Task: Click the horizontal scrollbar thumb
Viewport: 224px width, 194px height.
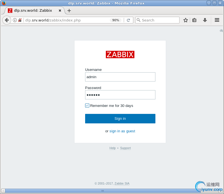Action: [102, 191]
